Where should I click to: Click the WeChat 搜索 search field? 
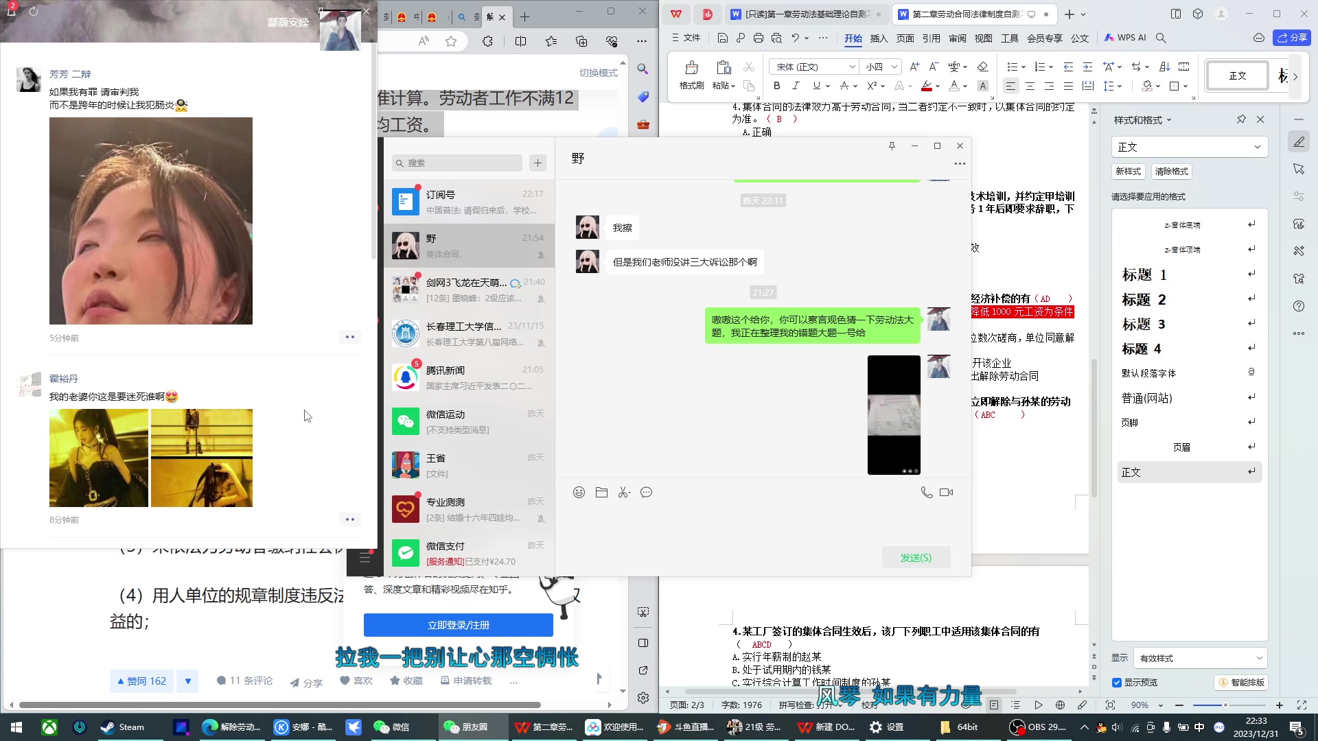pos(457,163)
